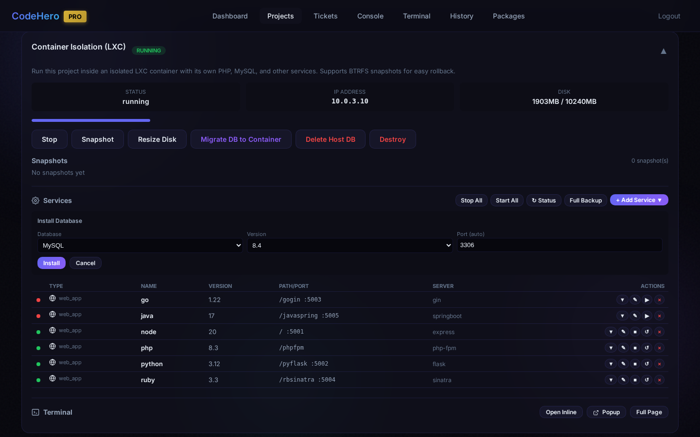
Task: Stop the ruby service with square icon
Action: coord(635,380)
